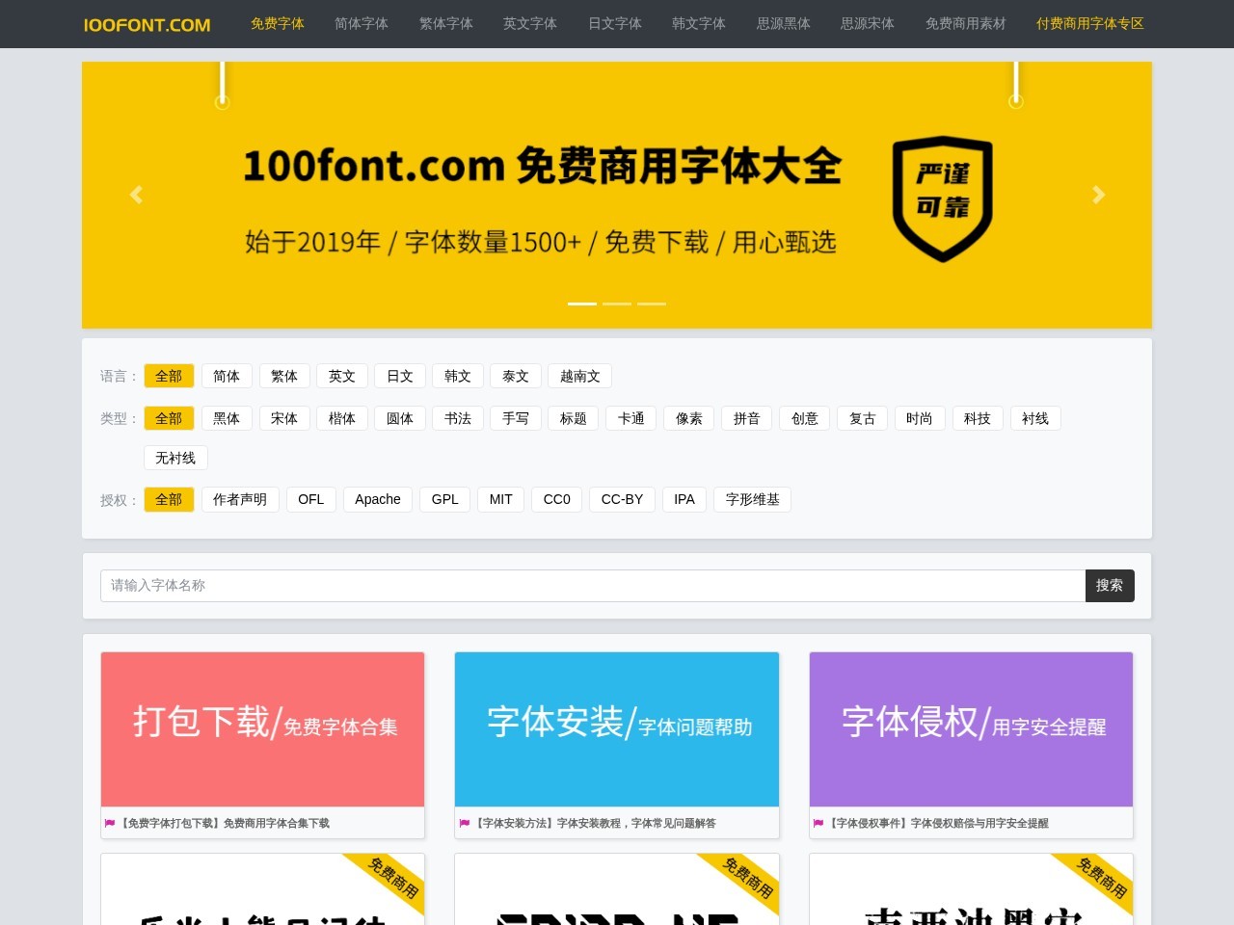Image resolution: width=1234 pixels, height=925 pixels.
Task: Filter type by 圆体
Action: click(x=400, y=418)
